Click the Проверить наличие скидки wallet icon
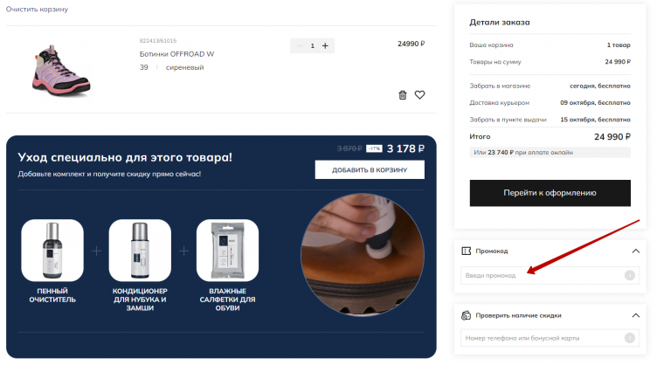657x365 pixels. click(466, 315)
